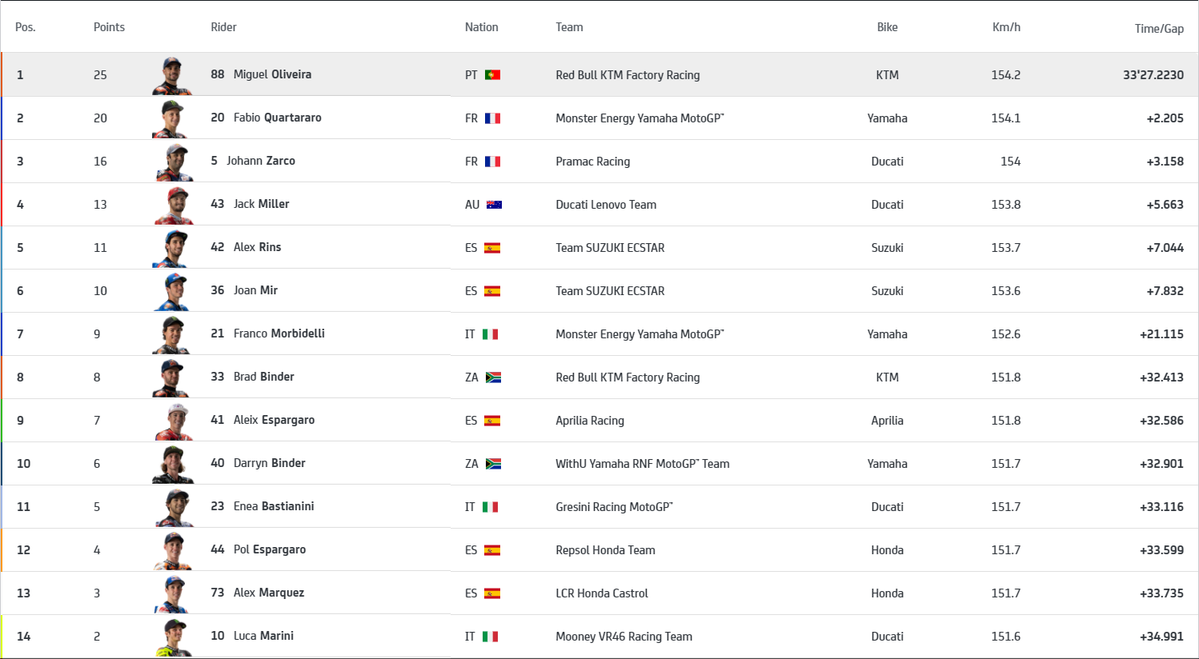Open Miguel Oliveira's rider photo
The height and width of the screenshot is (659, 1199).
pyautogui.click(x=172, y=76)
